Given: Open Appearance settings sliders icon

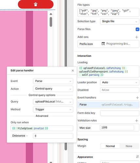Looking at the screenshot, I should coord(137,157).
